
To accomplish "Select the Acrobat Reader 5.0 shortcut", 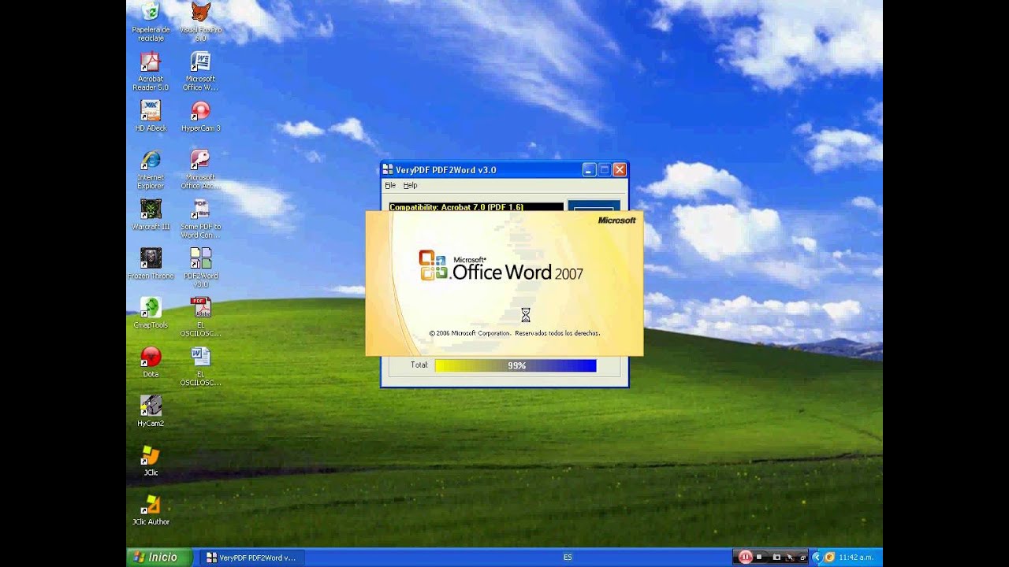I will [151, 71].
